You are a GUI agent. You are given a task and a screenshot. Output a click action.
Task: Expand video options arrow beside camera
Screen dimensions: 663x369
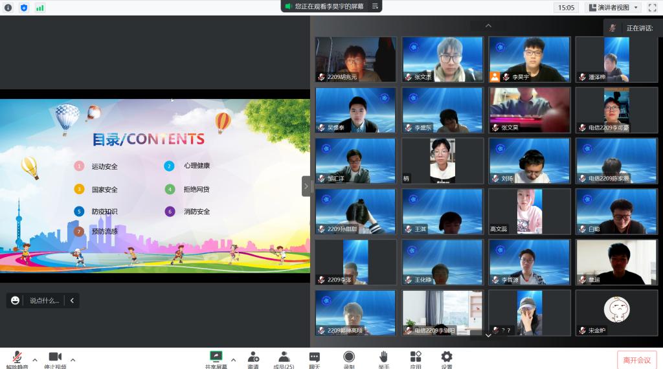pyautogui.click(x=73, y=359)
